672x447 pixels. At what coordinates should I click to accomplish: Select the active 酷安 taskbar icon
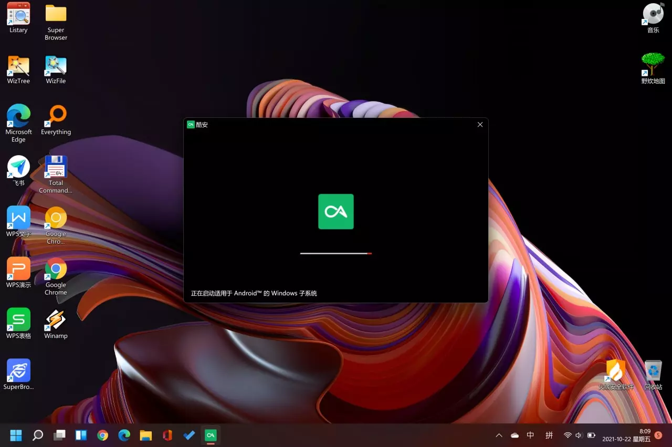pyautogui.click(x=211, y=435)
